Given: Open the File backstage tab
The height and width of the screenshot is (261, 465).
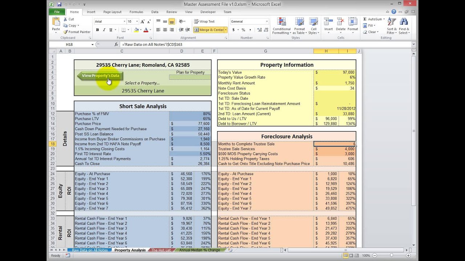Looking at the screenshot, I should coord(57,12).
